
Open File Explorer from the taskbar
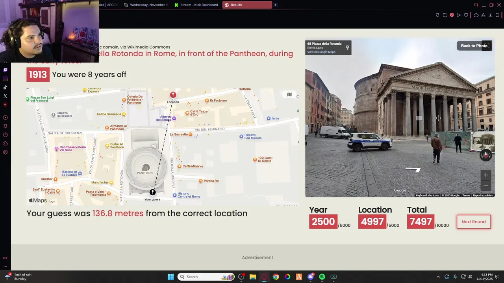[253, 277]
